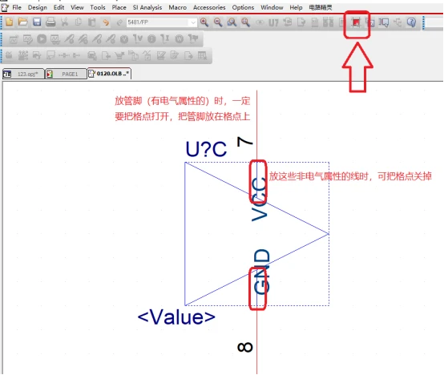Click the Annotate U? icon
Image resolution: width=444 pixels, height=375 pixels.
[x=273, y=22]
